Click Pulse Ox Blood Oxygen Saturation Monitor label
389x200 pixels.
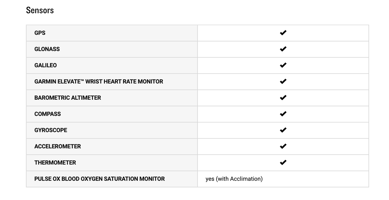pos(100,179)
